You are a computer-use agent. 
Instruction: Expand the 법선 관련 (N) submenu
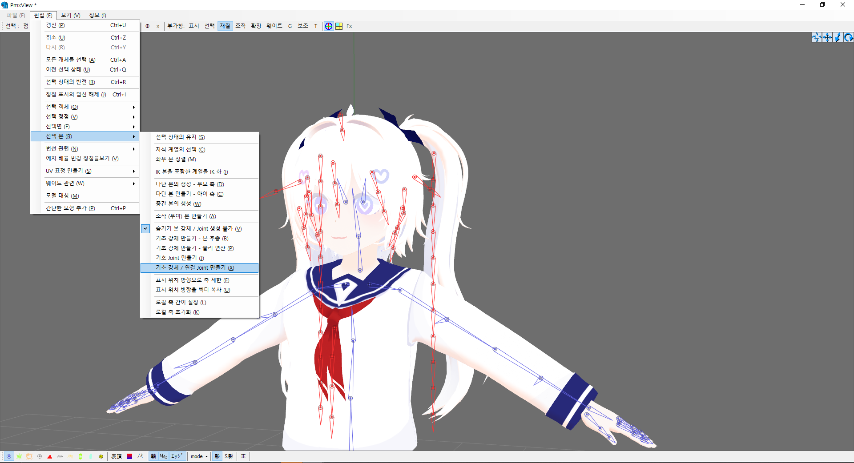tap(85, 149)
